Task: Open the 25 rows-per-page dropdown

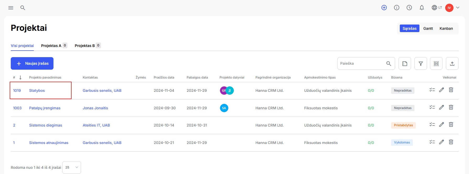Action: click(x=72, y=167)
